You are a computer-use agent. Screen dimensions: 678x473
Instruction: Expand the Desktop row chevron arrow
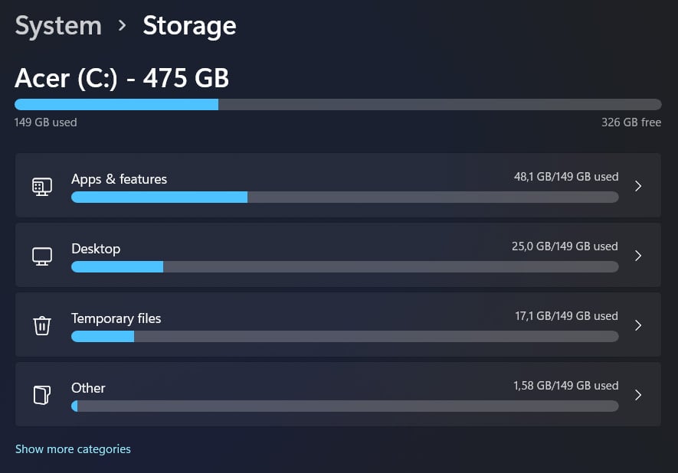click(638, 256)
